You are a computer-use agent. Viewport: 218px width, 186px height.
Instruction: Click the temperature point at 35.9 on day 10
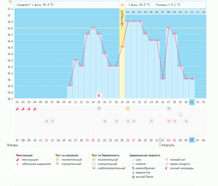coord(70,86)
